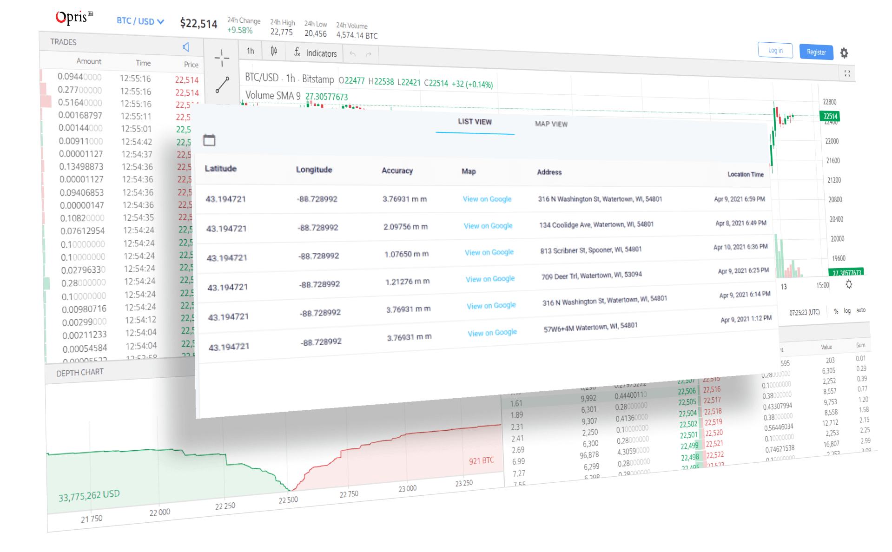View on Google for Apr 9 6:59 PM row
892x552 pixels.
pos(487,199)
